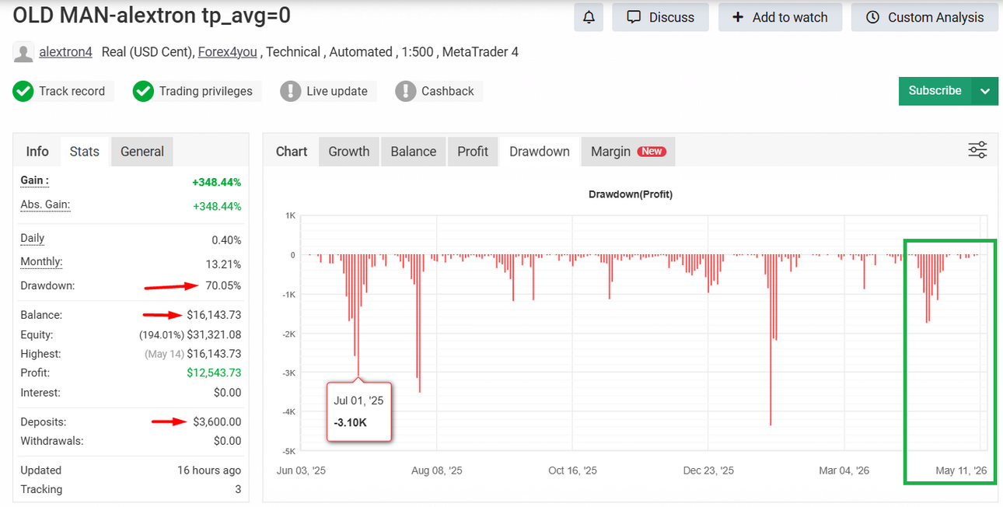
Task: Expand the Subscribe dropdown arrow
Action: coord(985,91)
